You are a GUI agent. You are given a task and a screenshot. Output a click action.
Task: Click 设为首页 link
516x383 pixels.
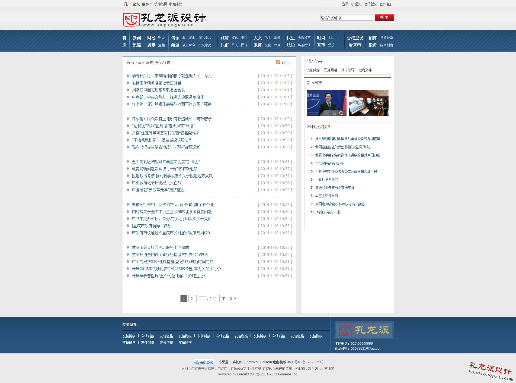(161, 4)
